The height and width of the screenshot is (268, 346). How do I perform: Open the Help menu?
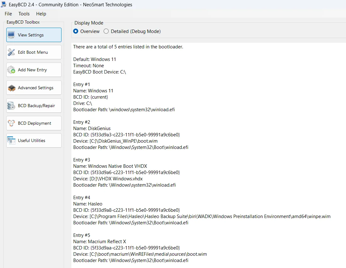click(41, 14)
